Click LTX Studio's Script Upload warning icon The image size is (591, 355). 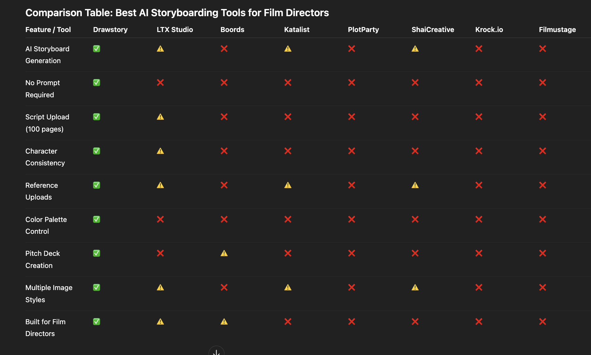coord(160,117)
